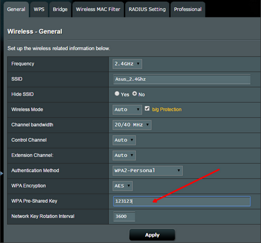Switch to the General tab

tap(16, 10)
